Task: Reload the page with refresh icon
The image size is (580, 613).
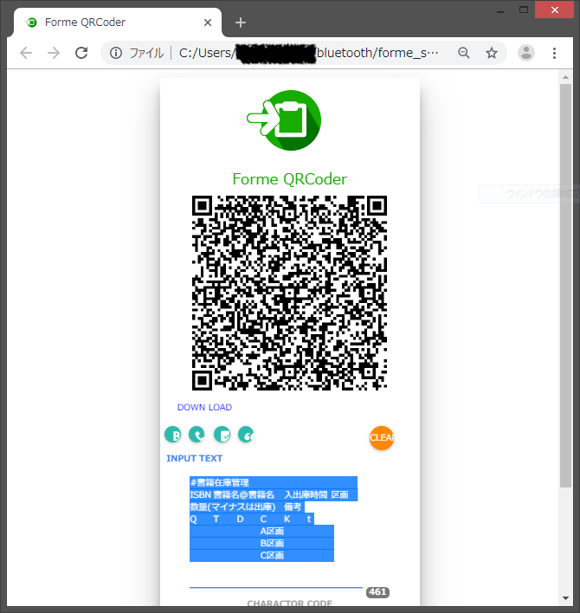Action: click(81, 53)
